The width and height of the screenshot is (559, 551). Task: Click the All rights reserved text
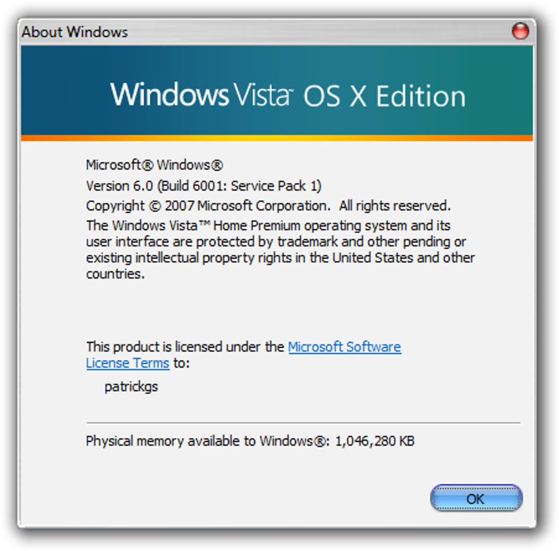395,205
